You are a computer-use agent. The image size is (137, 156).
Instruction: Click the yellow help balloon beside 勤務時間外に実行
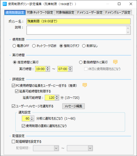(115, 62)
